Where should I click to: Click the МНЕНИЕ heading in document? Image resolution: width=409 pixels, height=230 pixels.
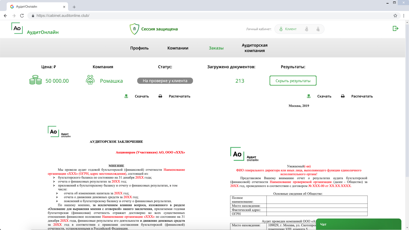point(116,166)
